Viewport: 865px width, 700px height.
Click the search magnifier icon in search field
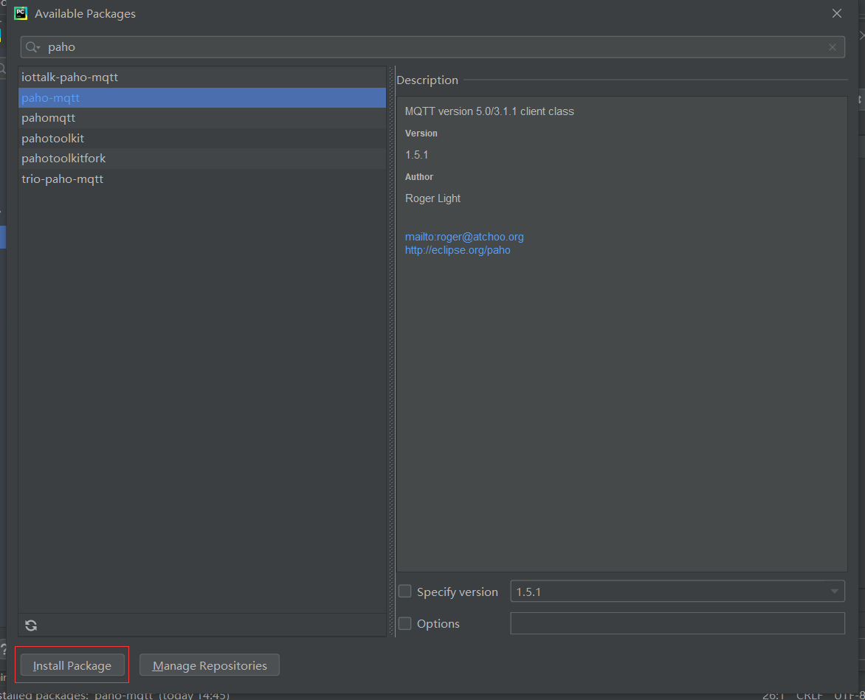(x=32, y=47)
